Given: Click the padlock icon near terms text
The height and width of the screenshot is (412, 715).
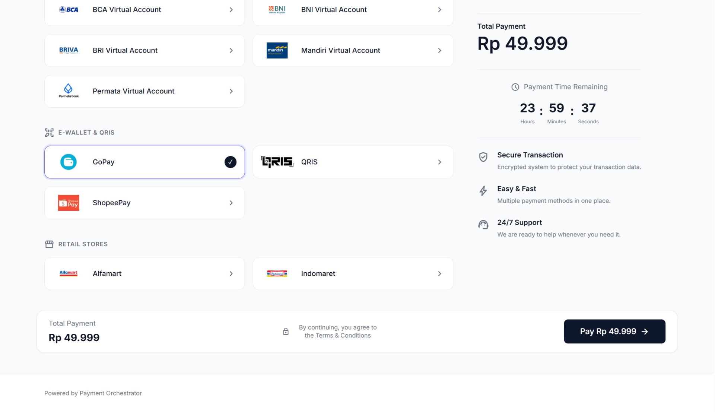Looking at the screenshot, I should [286, 332].
